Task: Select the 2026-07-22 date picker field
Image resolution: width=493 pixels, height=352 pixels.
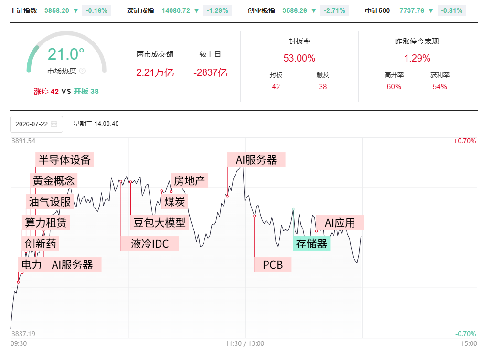Action: (36, 124)
